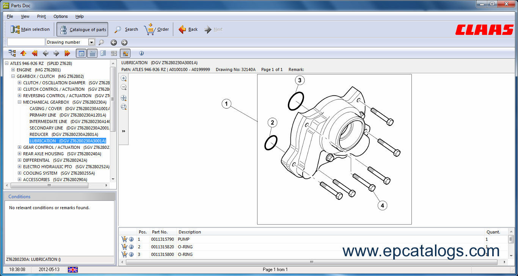The height and width of the screenshot is (276, 518).
Task: Click the Search magnifier toolbar button
Action: (126, 29)
